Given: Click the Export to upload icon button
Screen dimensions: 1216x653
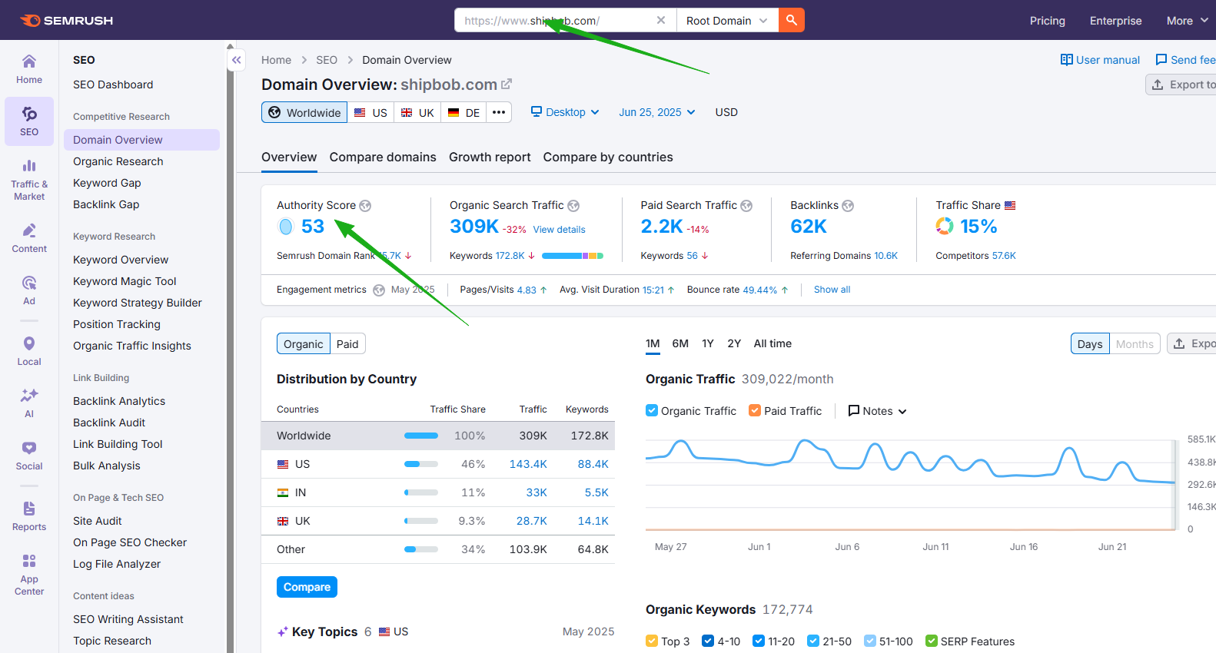Looking at the screenshot, I should click(x=1181, y=85).
